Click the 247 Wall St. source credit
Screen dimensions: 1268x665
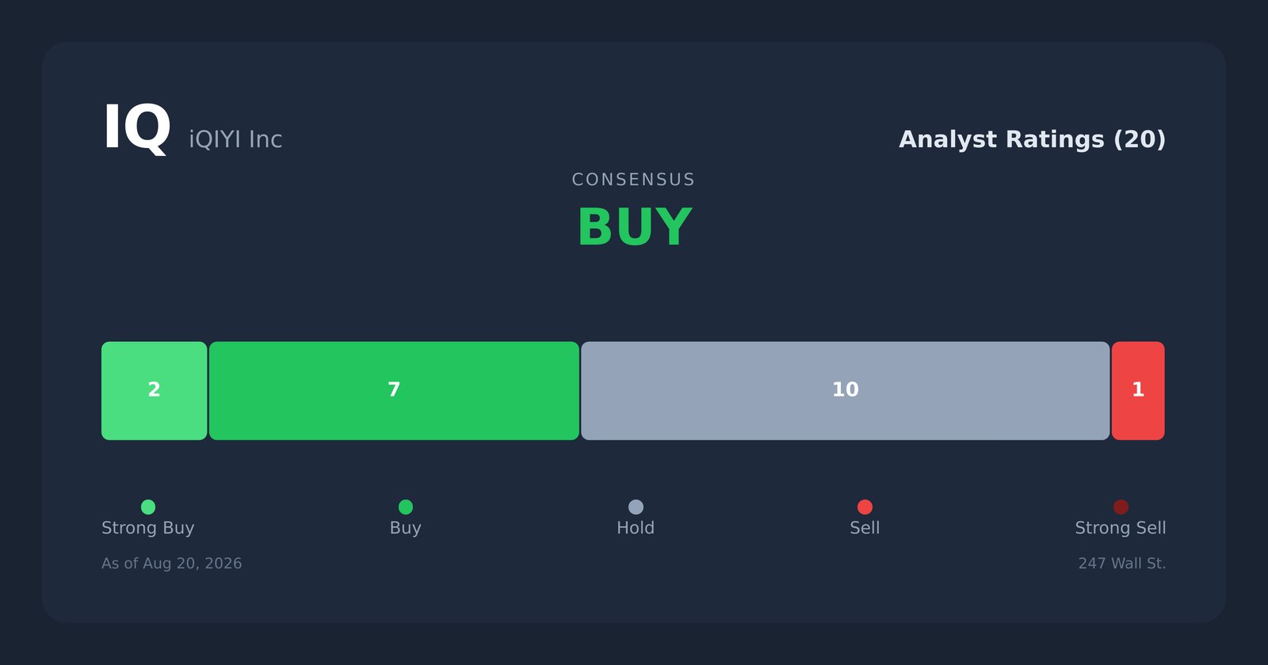coord(1122,564)
